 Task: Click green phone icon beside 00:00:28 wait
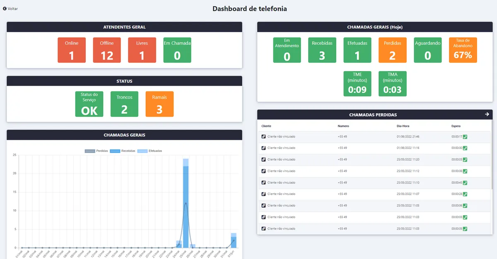click(465, 194)
